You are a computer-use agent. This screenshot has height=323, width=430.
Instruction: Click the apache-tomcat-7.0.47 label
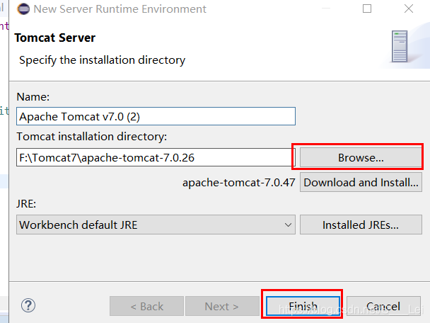239,183
